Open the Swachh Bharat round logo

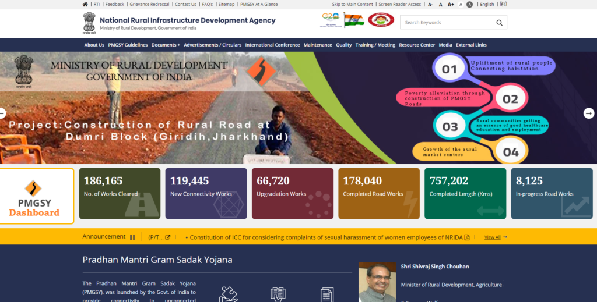381,20
